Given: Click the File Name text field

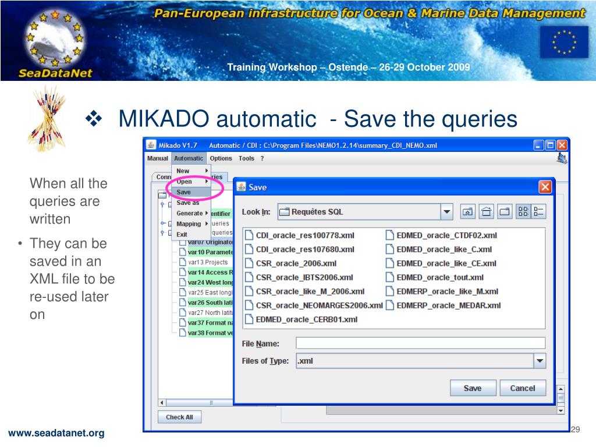Looking at the screenshot, I should [x=421, y=343].
